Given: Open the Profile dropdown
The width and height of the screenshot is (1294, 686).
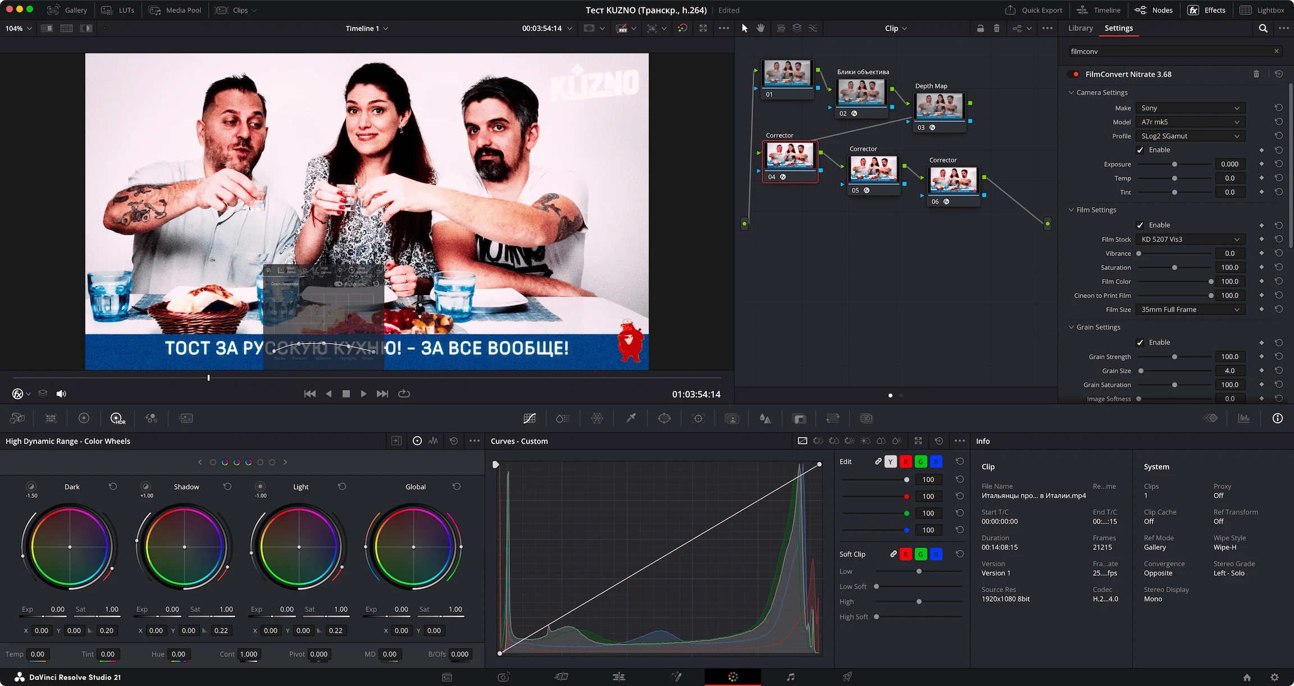Looking at the screenshot, I should tap(1190, 136).
